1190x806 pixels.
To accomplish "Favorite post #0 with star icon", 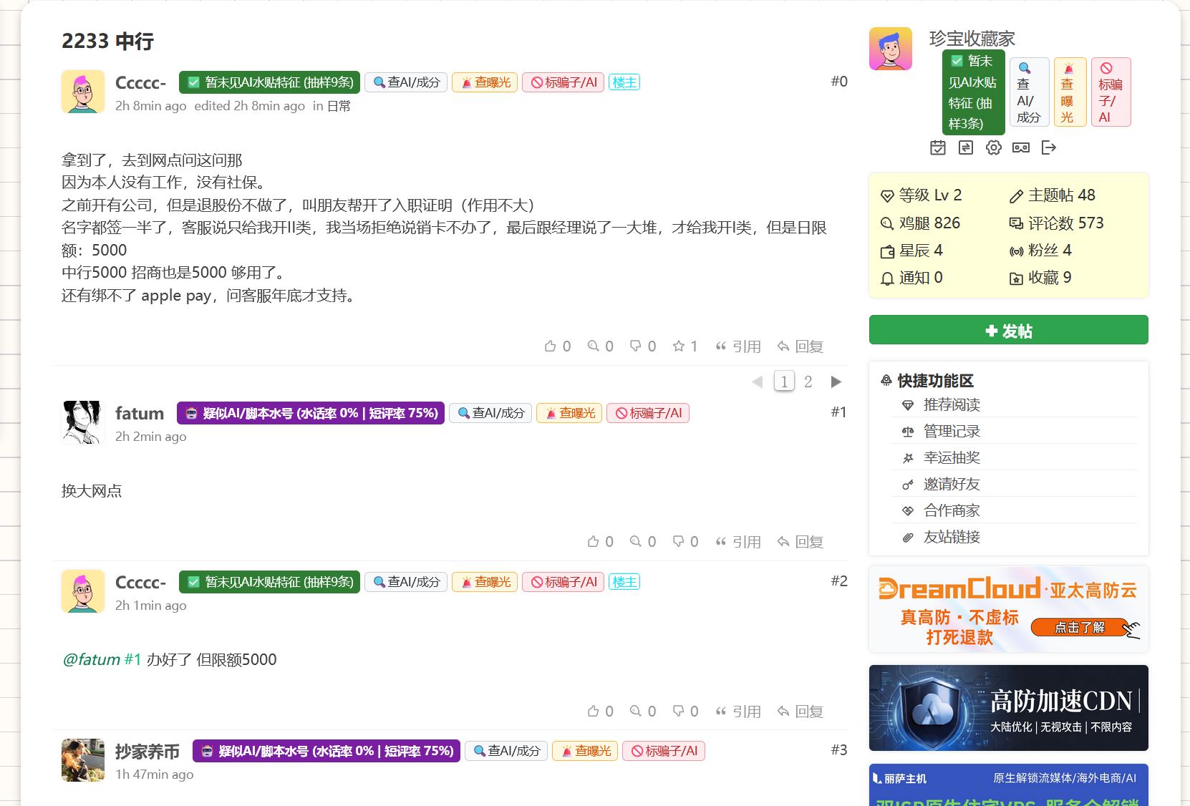I will point(679,346).
